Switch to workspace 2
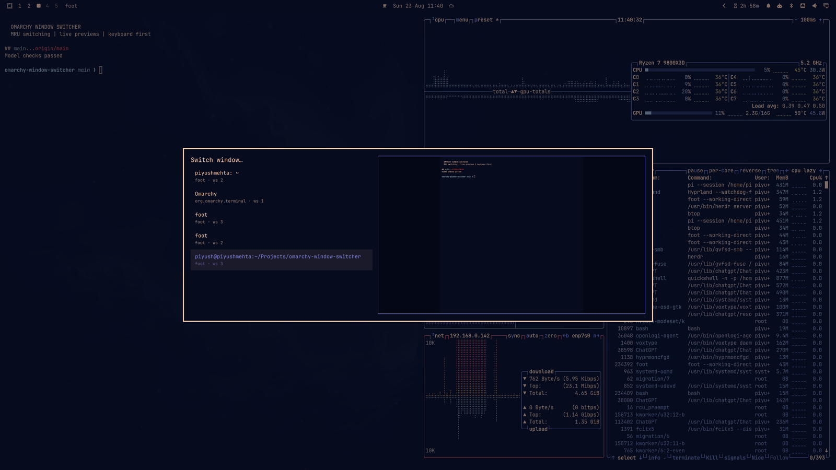The image size is (836, 470). [29, 6]
